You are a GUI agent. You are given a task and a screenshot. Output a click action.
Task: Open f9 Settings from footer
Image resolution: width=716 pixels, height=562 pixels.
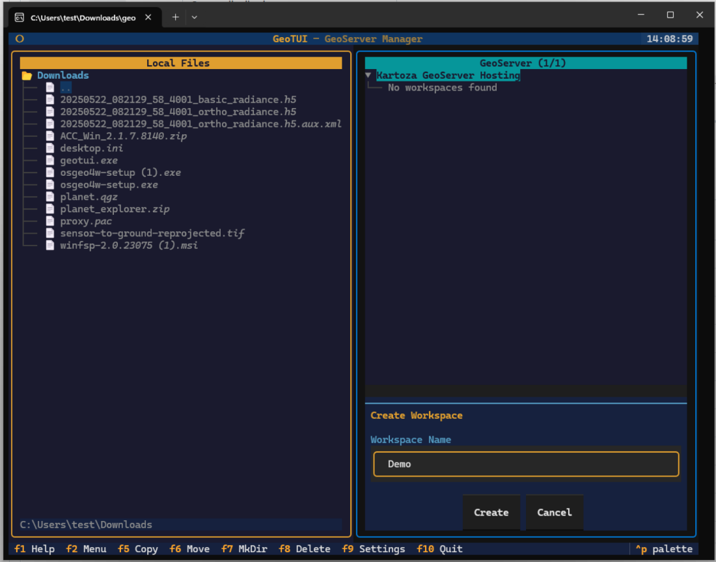click(374, 549)
